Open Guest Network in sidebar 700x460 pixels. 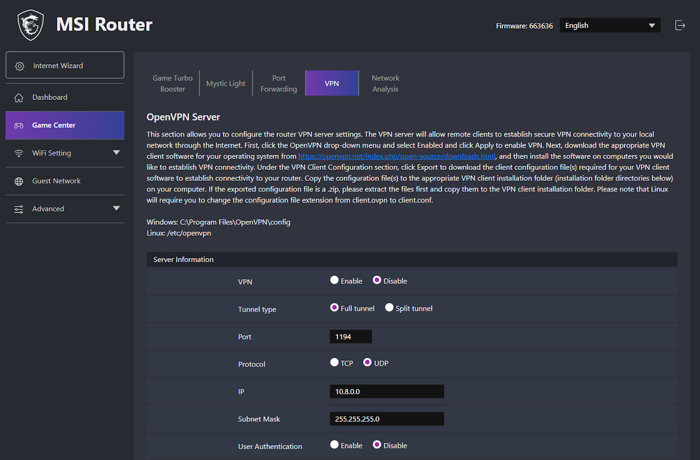65,181
